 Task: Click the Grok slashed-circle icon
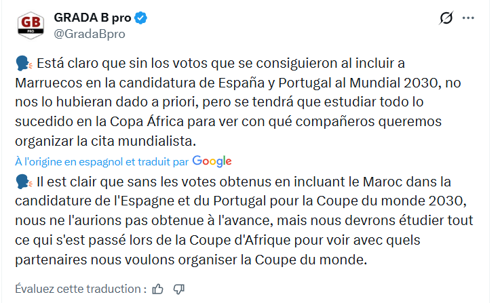(446, 18)
